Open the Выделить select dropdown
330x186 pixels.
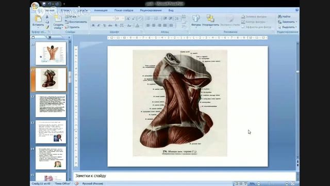(287, 27)
